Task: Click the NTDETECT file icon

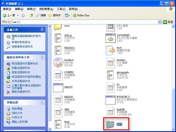Action: (111, 100)
